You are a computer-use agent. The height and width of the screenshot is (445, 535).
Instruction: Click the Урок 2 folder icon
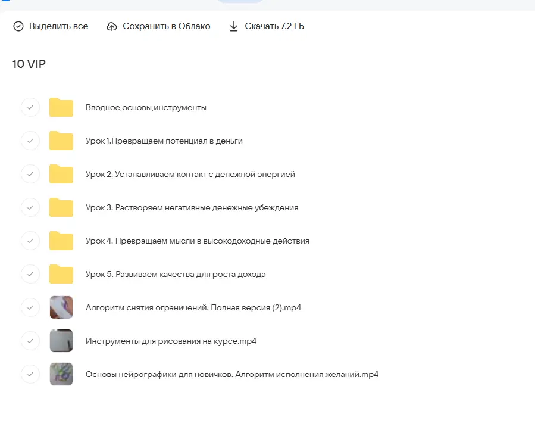tap(61, 175)
